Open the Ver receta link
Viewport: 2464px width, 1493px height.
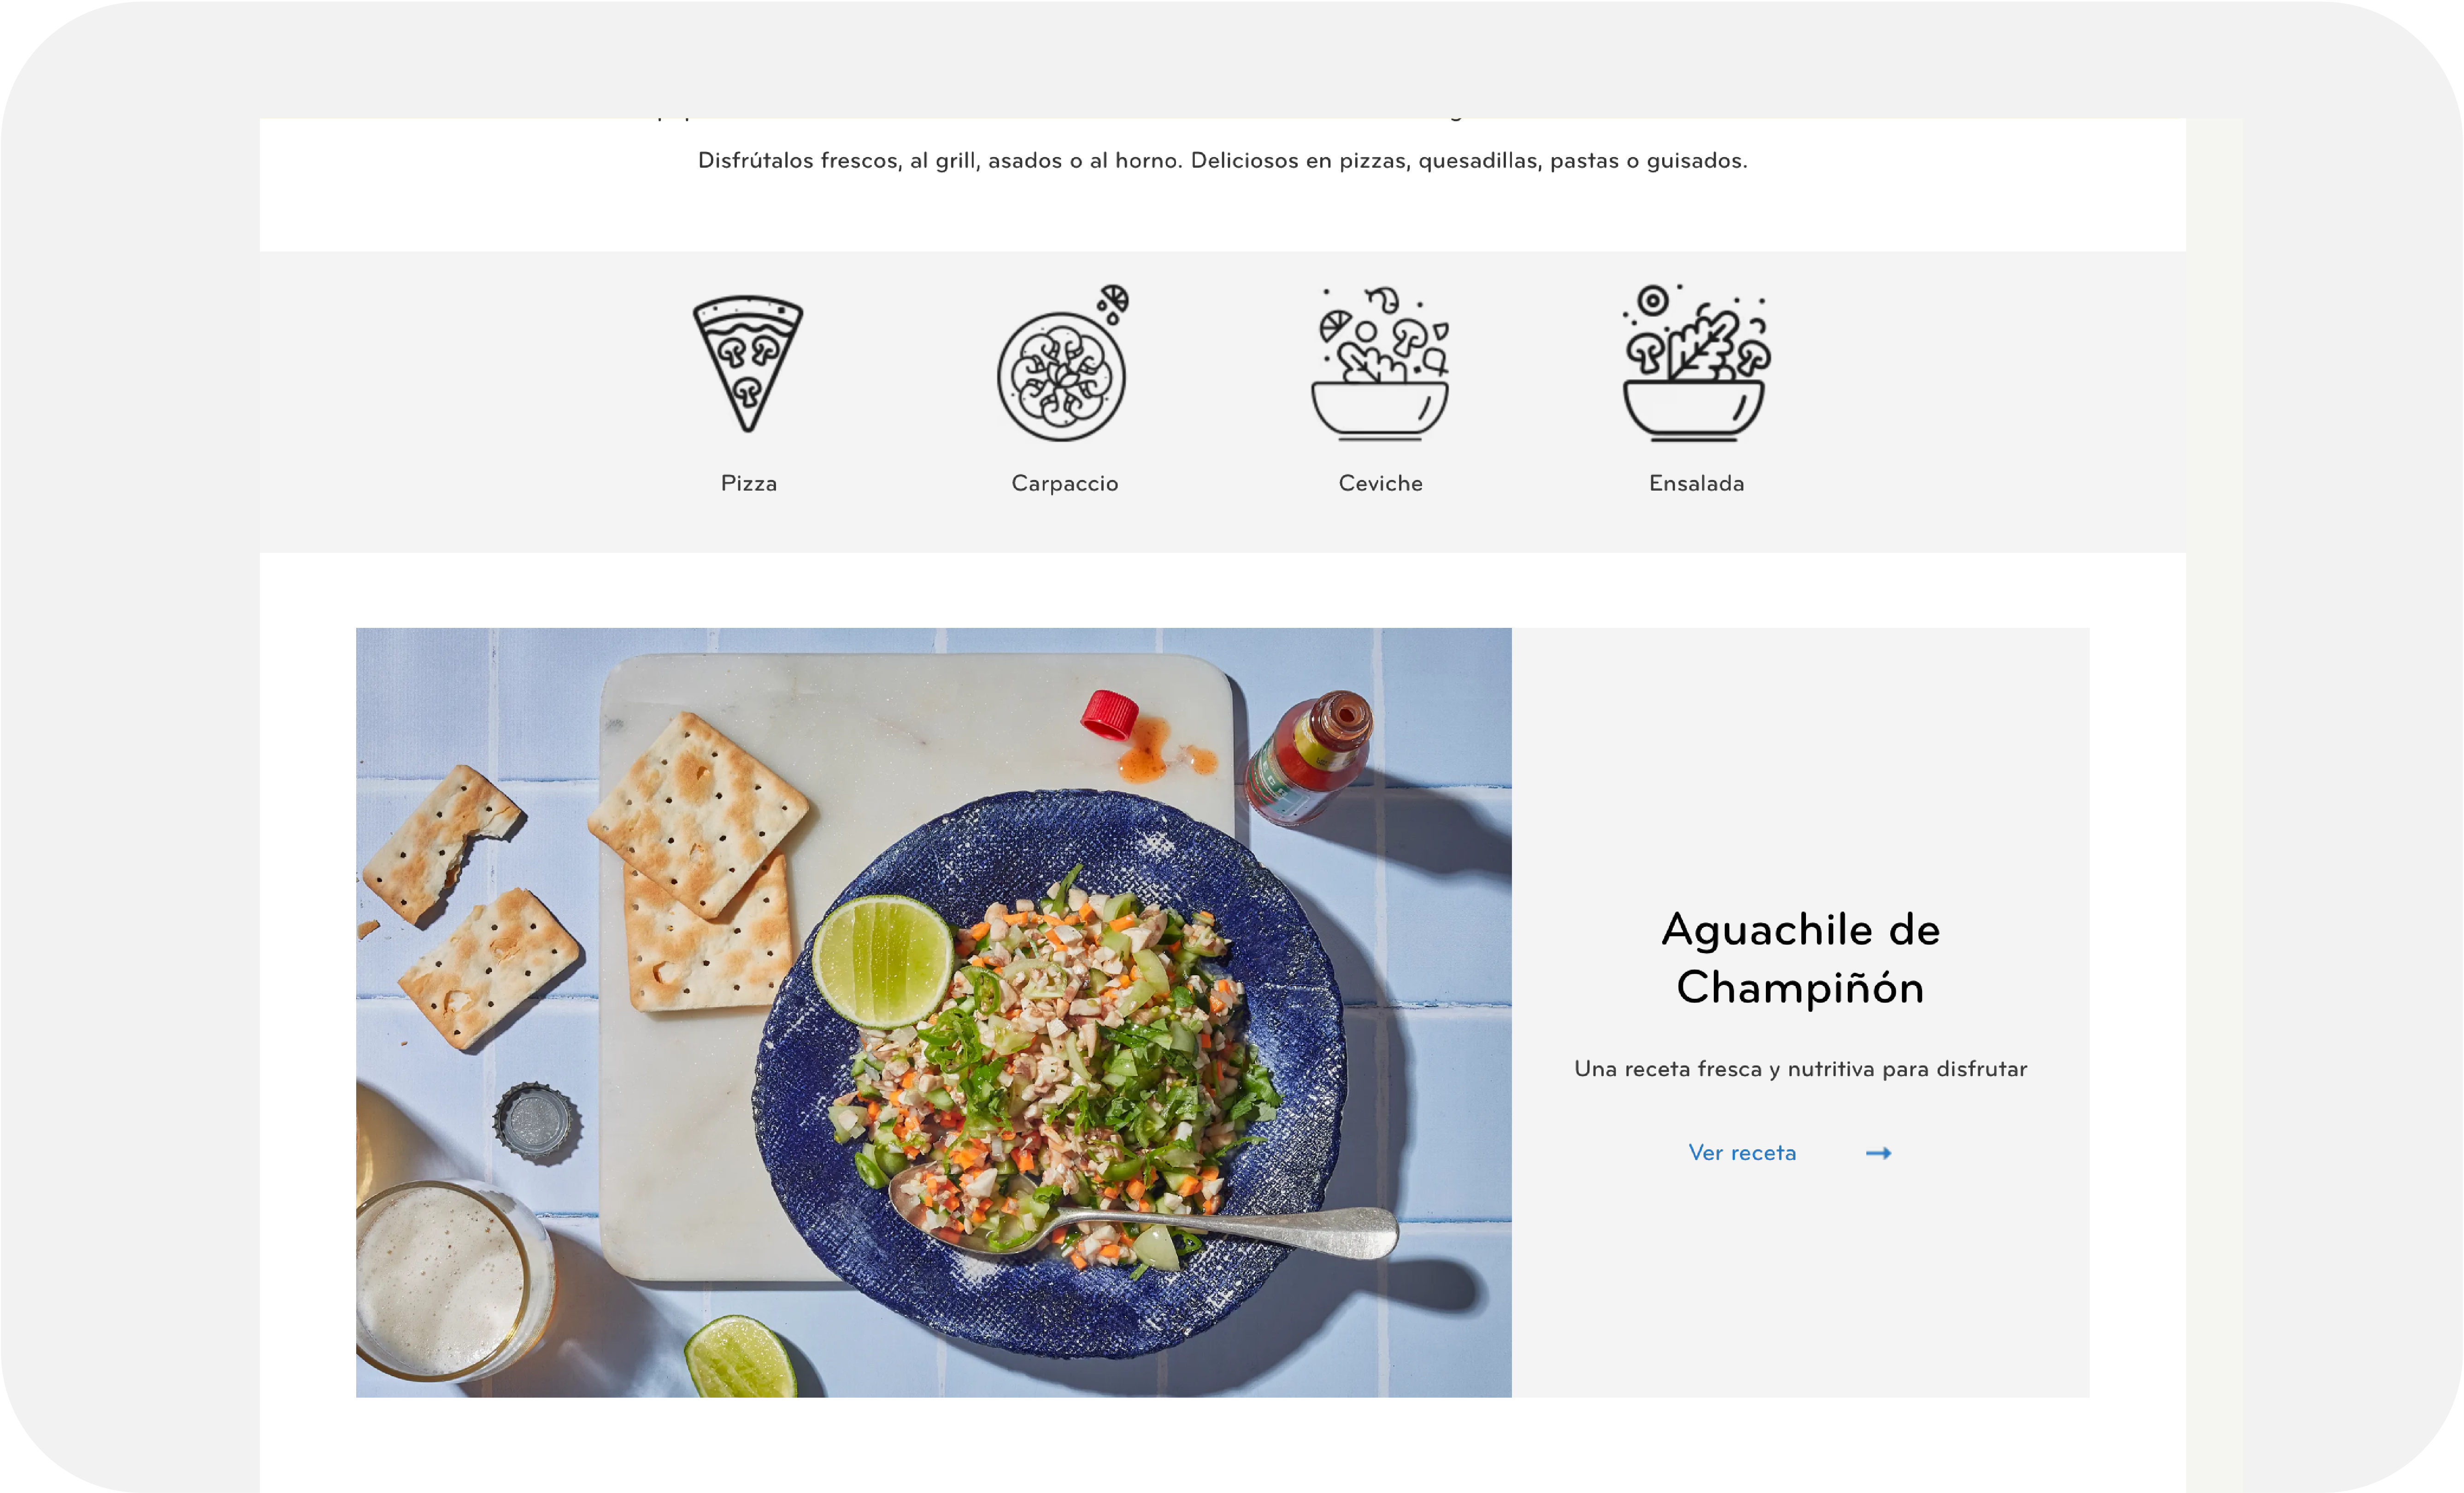coord(1742,1153)
